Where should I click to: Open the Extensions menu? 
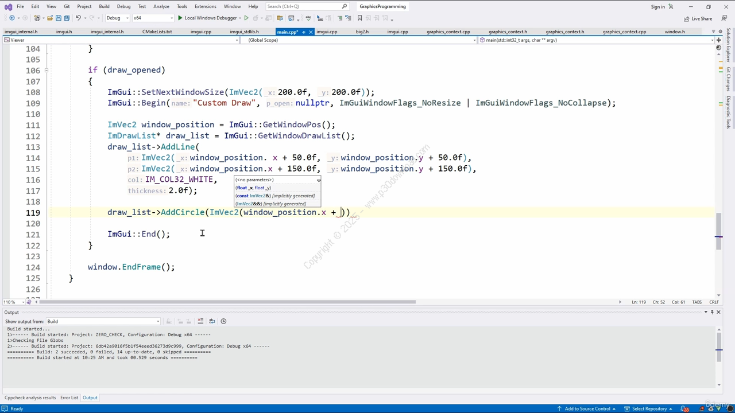click(205, 6)
